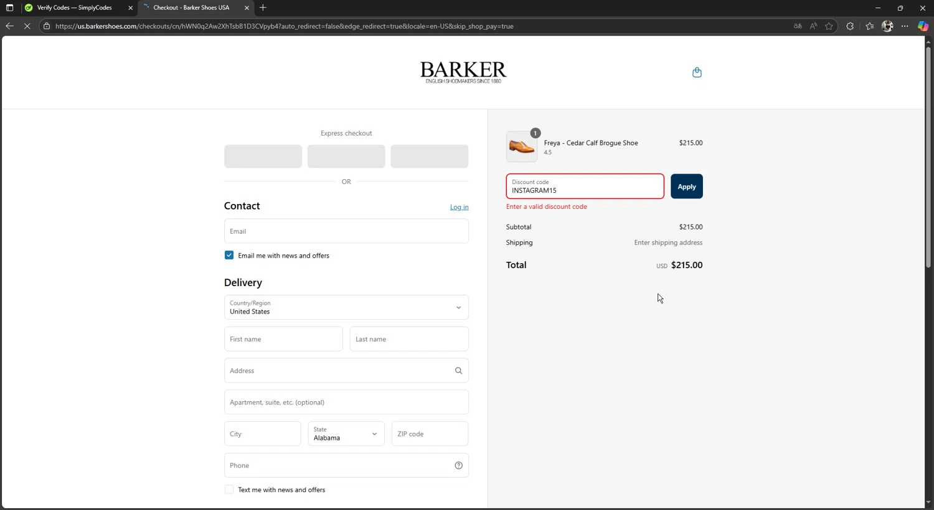Open the State dropdown showing Alabama
This screenshot has height=510, width=934.
(x=346, y=433)
